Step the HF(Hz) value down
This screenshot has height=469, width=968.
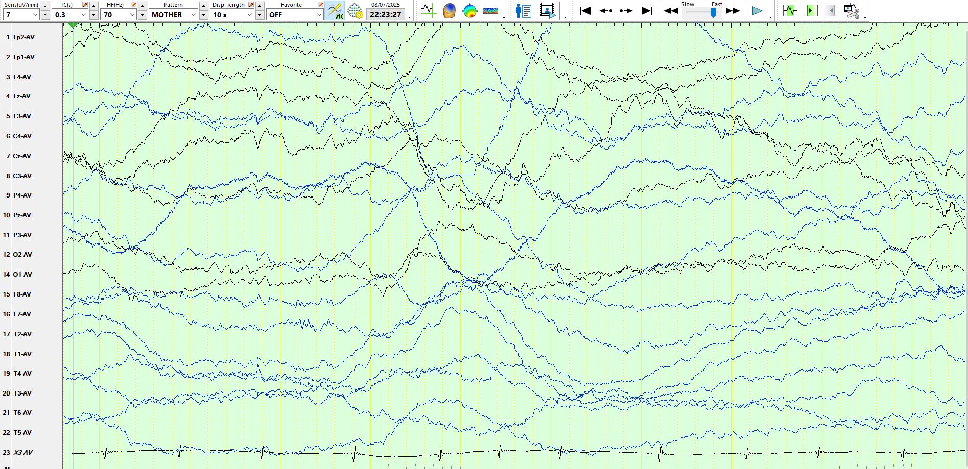143,15
